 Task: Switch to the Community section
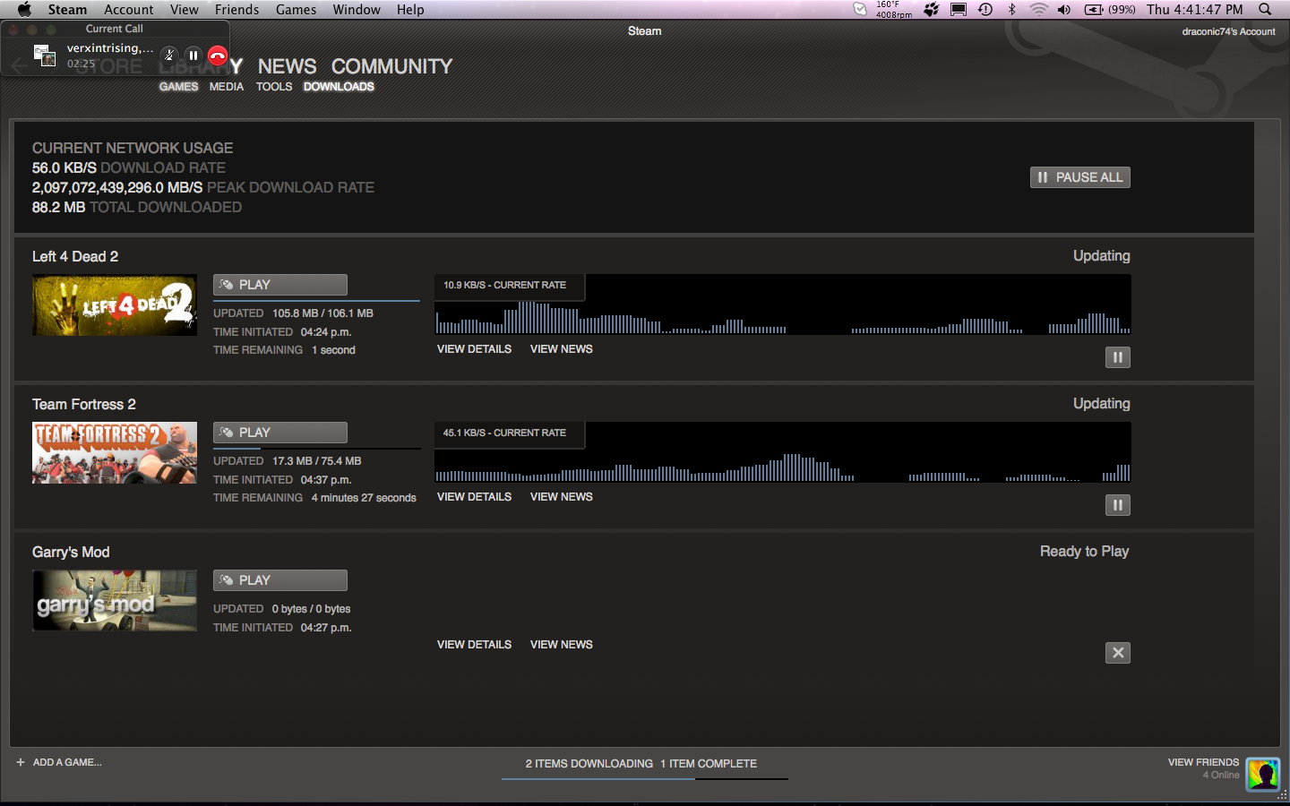(x=391, y=66)
